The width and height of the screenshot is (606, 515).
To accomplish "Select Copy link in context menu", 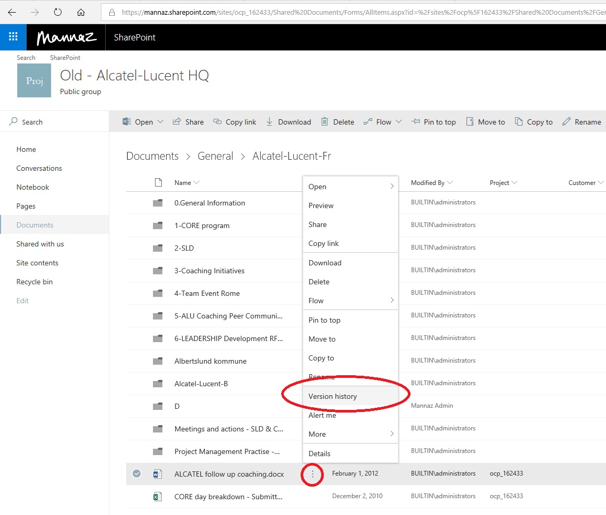I will pyautogui.click(x=351, y=243).
